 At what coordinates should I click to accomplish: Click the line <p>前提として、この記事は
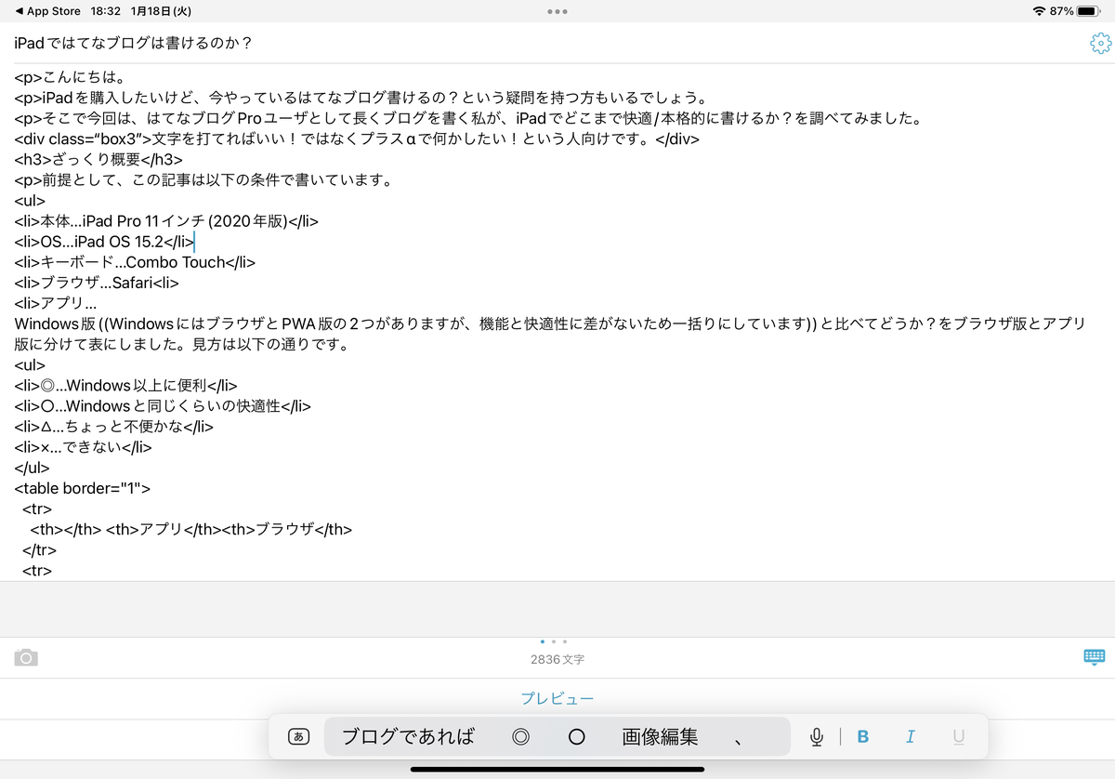[203, 180]
